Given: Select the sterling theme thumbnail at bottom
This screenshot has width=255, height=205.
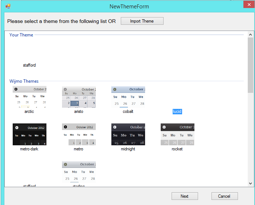Looking at the screenshot, I should click(x=79, y=172).
